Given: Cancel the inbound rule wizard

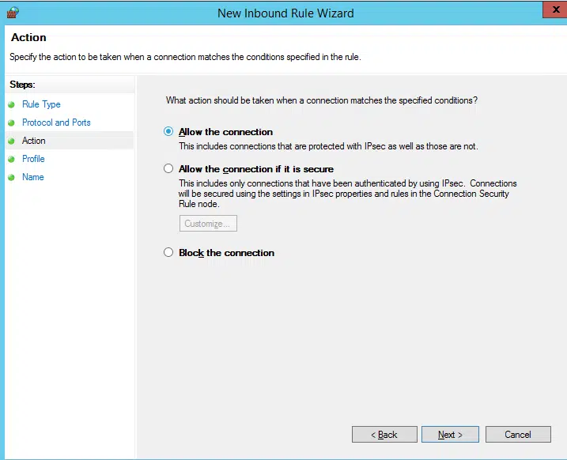Looking at the screenshot, I should tap(518, 435).
